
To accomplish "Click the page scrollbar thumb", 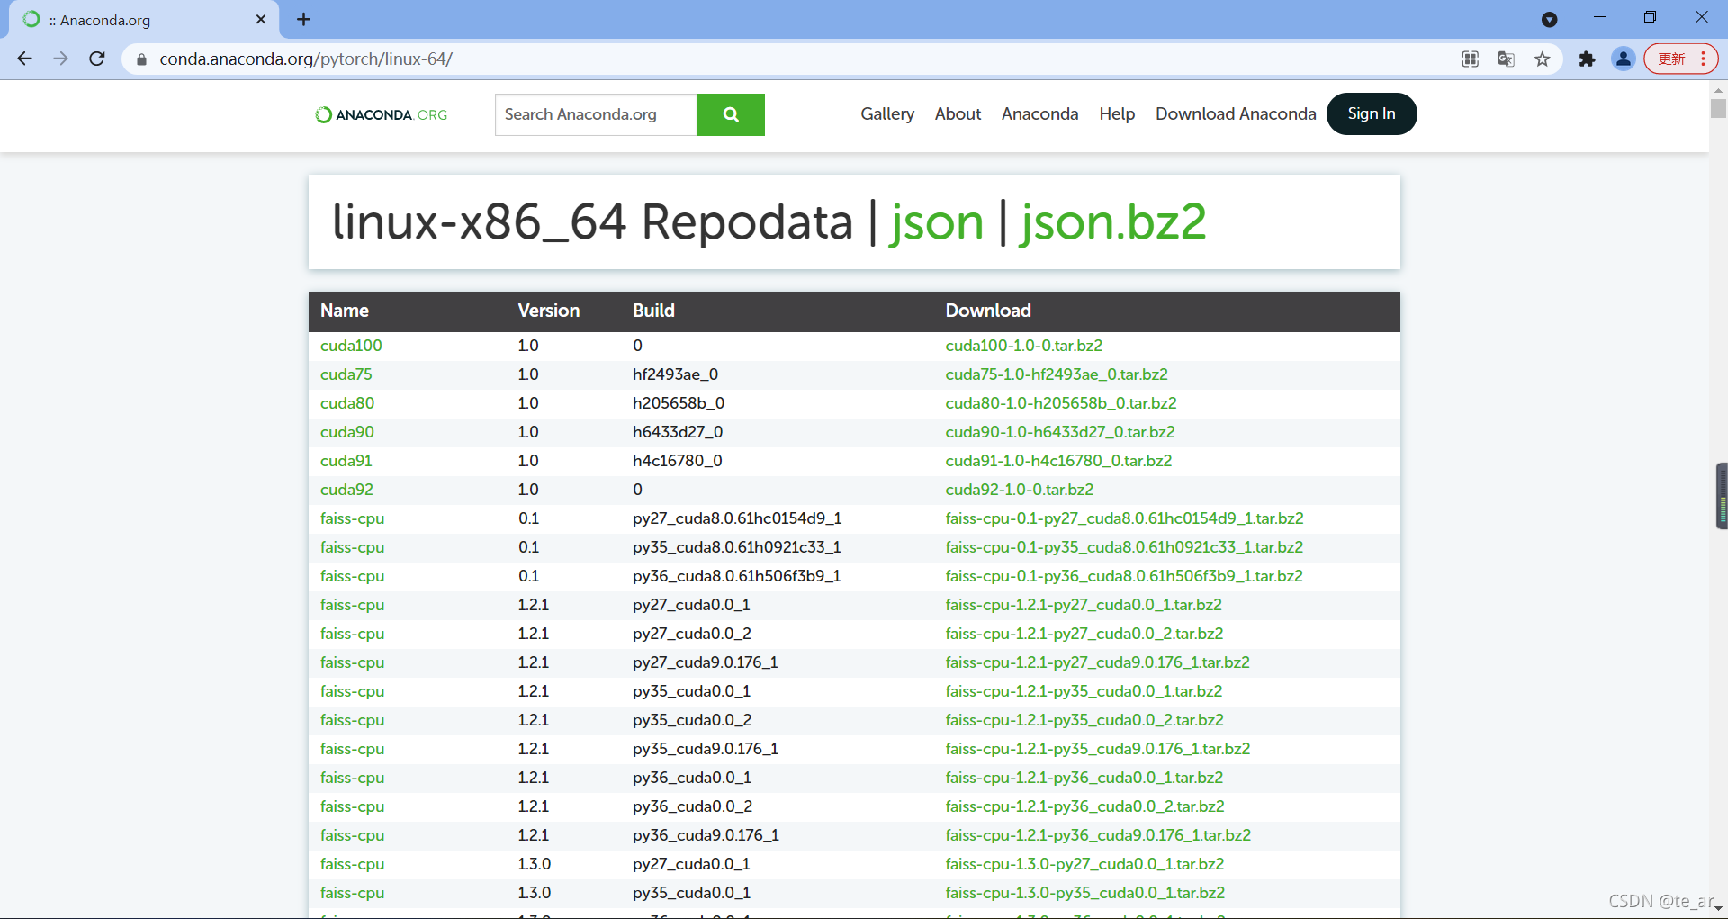I will click(x=1718, y=108).
